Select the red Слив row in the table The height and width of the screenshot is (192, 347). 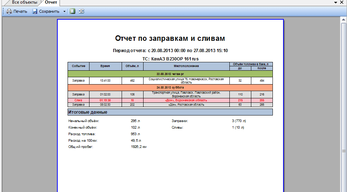(x=170, y=100)
